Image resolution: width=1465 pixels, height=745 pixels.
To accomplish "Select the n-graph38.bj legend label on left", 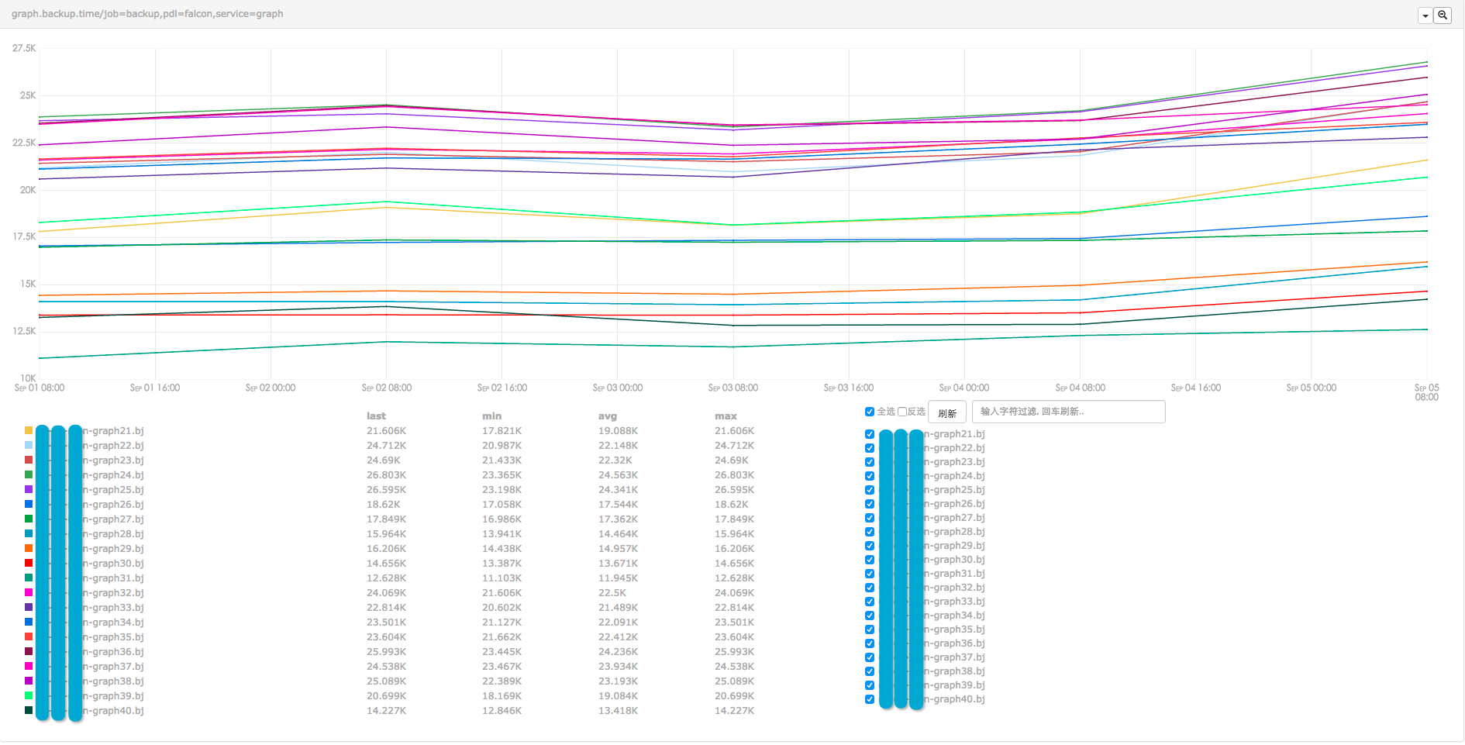I will point(113,681).
